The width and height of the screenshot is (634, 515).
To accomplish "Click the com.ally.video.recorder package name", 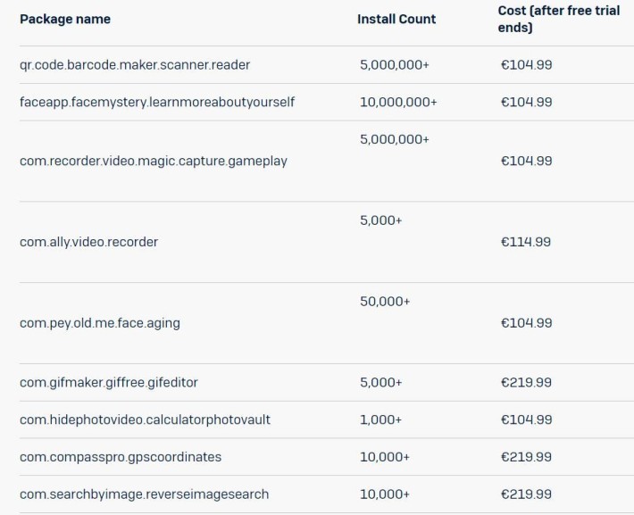I will (x=88, y=242).
